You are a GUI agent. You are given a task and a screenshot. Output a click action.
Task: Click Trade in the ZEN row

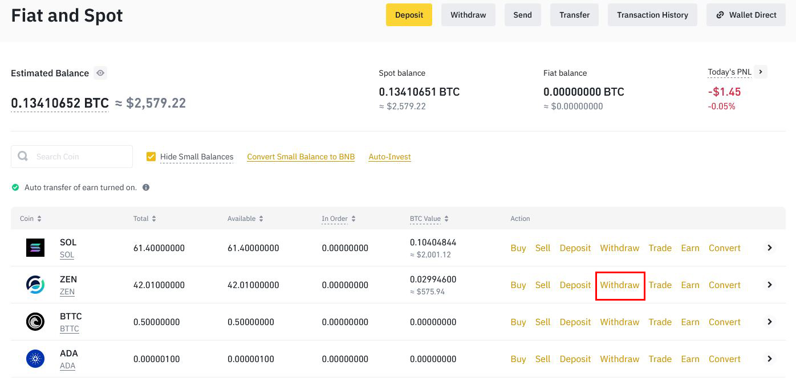[660, 285]
